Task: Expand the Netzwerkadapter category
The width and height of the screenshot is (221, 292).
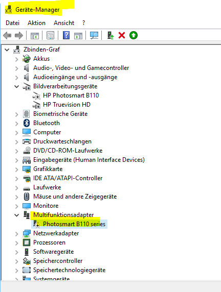Action: pyautogui.click(x=16, y=234)
